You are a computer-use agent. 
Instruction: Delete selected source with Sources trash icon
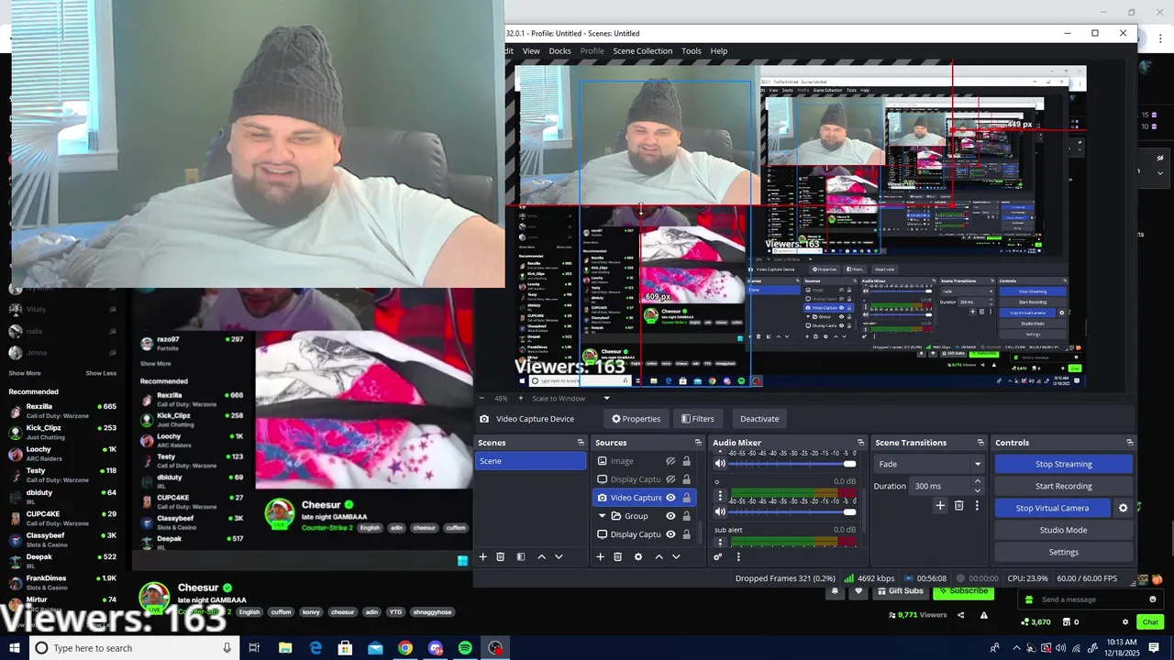(x=617, y=556)
